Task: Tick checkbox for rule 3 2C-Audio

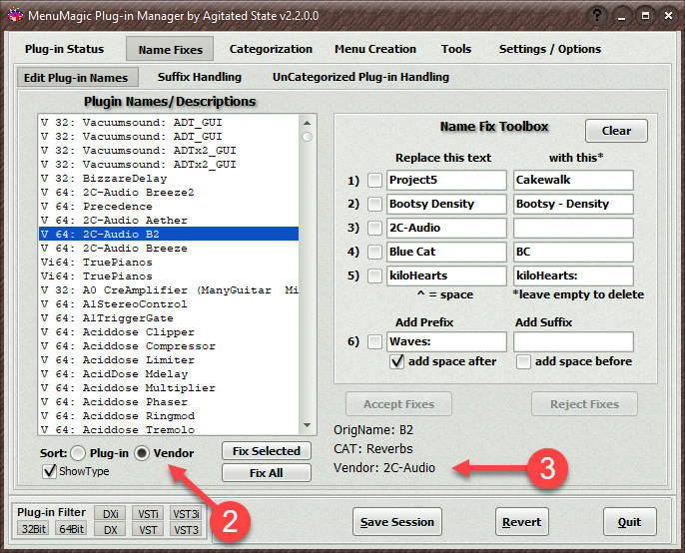Action: [x=374, y=228]
